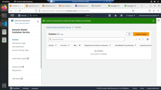Open Privacy link in the footer
The height and width of the screenshot is (90, 161).
135,88
